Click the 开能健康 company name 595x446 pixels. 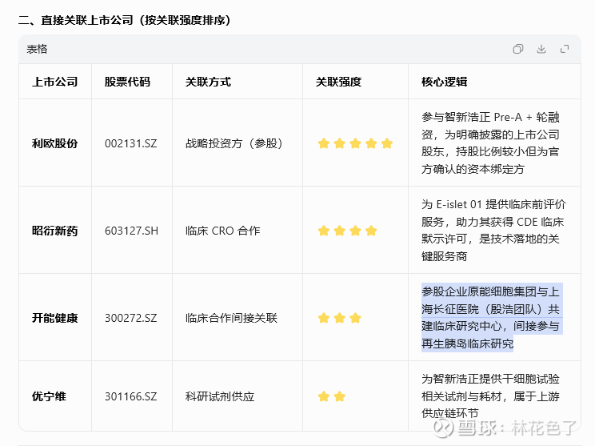click(x=54, y=318)
